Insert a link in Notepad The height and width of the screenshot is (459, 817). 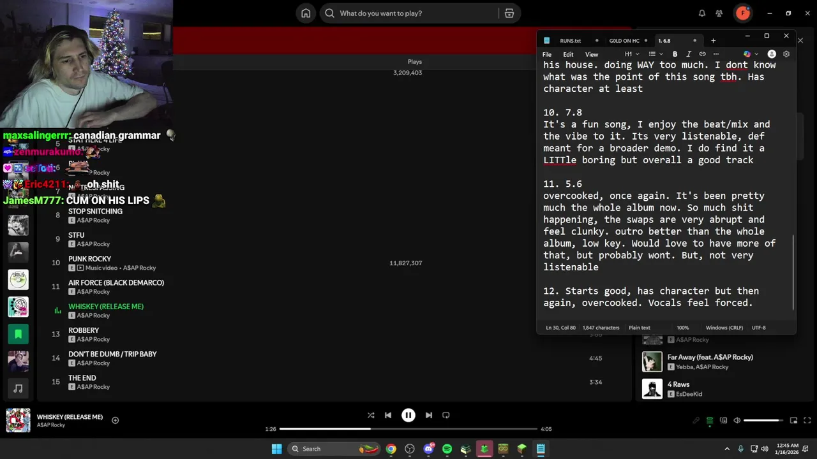(x=703, y=54)
